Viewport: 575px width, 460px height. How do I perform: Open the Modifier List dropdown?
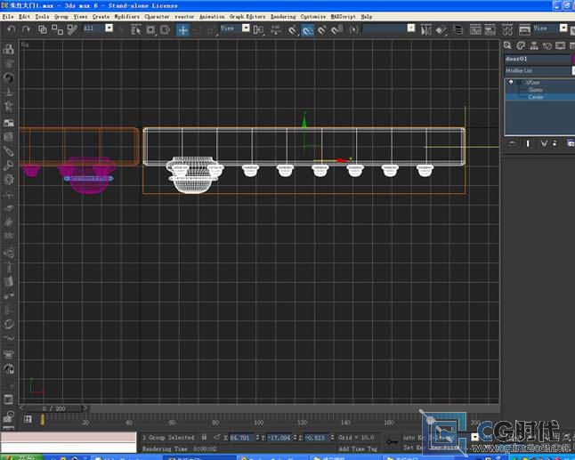click(539, 71)
